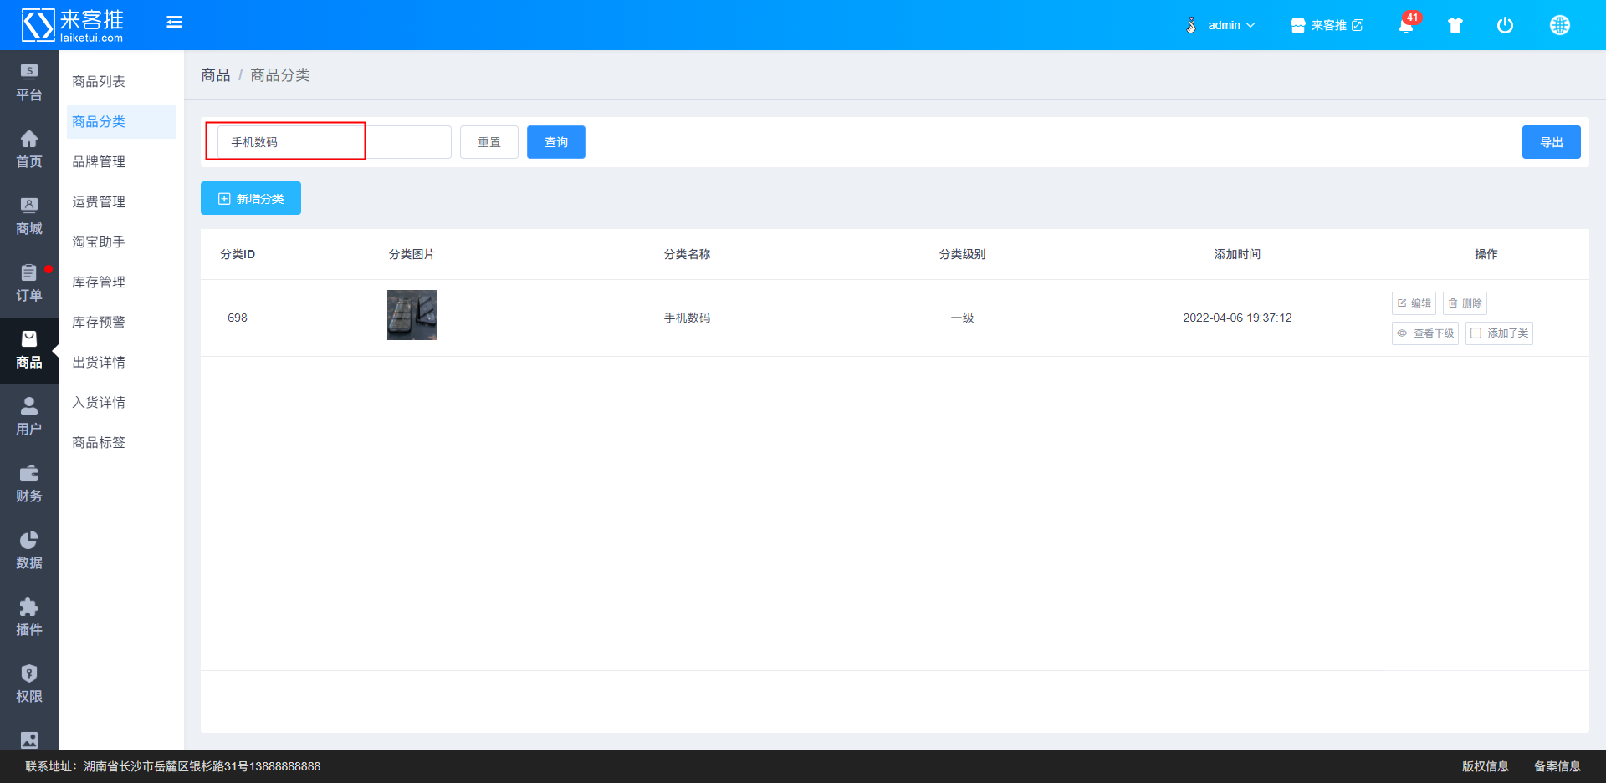Click the 版权信息 footer link
Image resolution: width=1606 pixels, height=783 pixels.
point(1486,766)
